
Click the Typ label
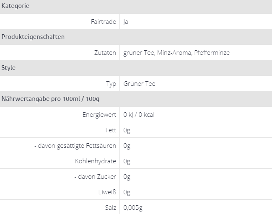click(x=111, y=84)
